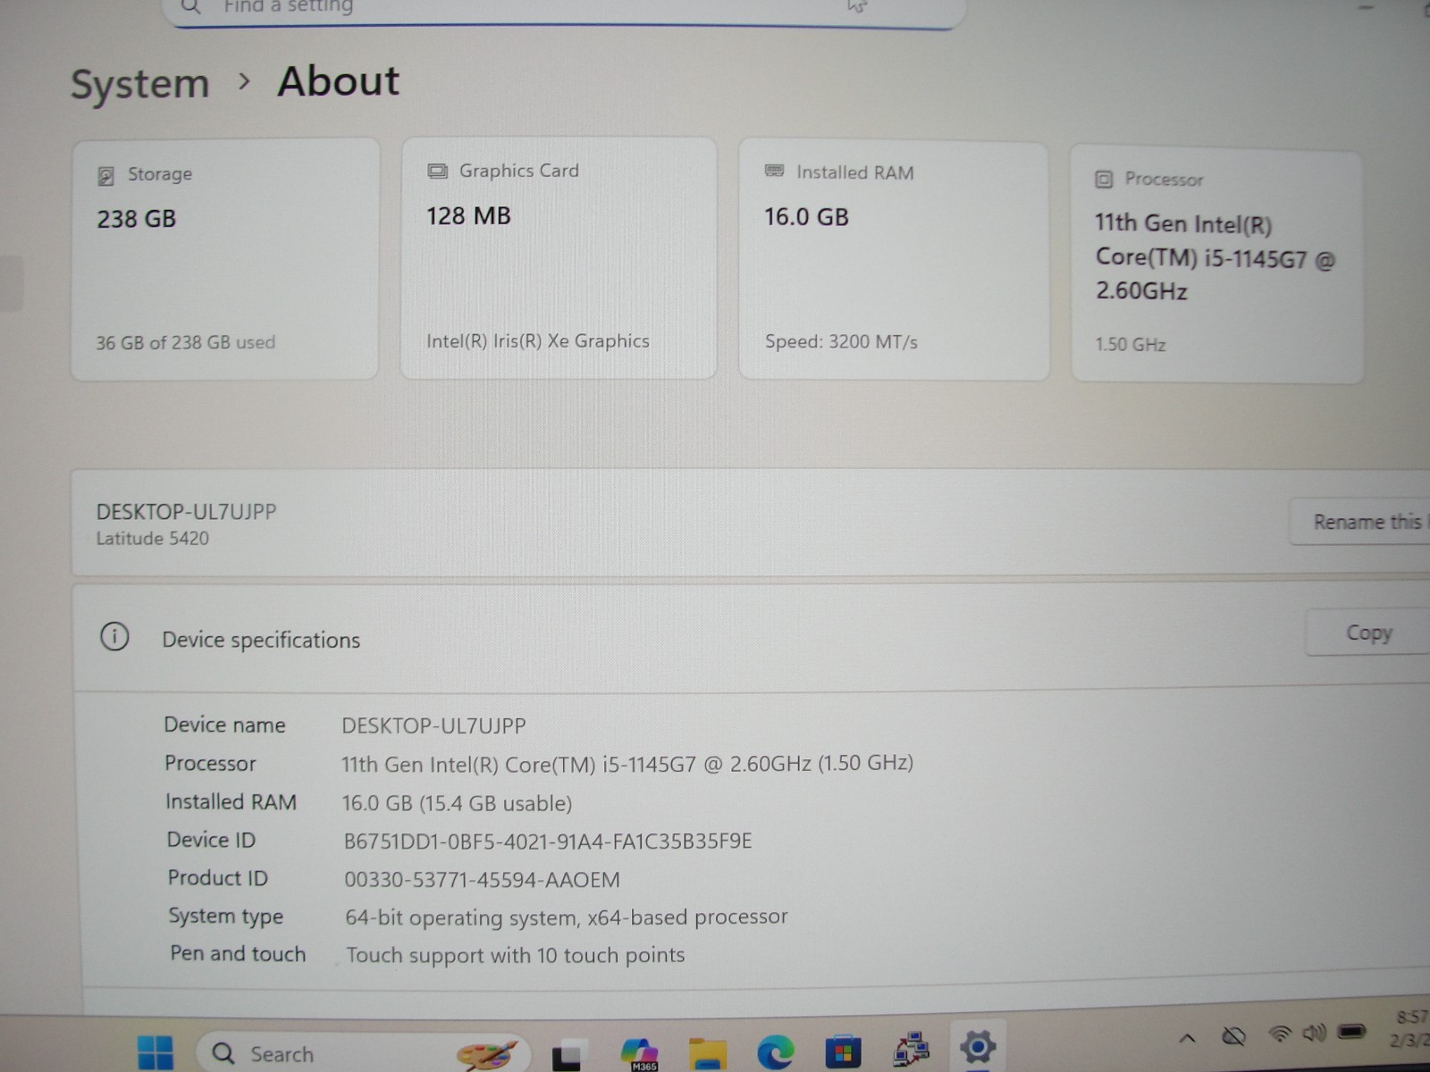
Task: Click the Processor tile
Action: 1217,266
